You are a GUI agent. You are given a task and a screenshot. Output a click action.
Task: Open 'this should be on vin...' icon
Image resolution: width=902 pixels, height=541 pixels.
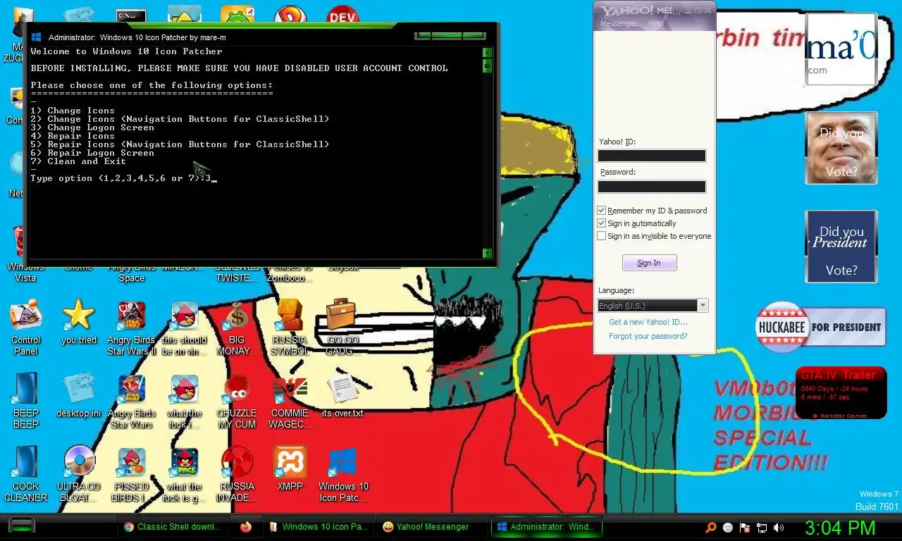[185, 328]
